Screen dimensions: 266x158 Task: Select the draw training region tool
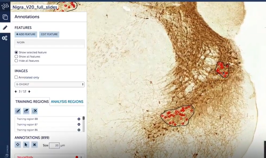point(18,111)
